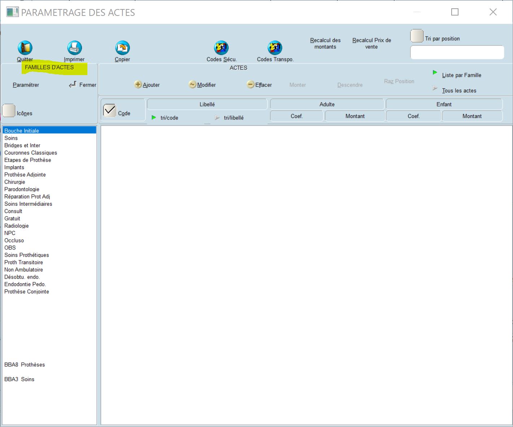The image size is (513, 427).
Task: Click the text field under Tri par position
Action: tap(457, 52)
